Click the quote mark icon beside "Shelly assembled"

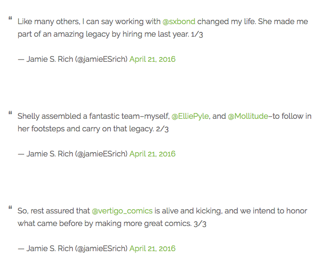tap(10, 113)
